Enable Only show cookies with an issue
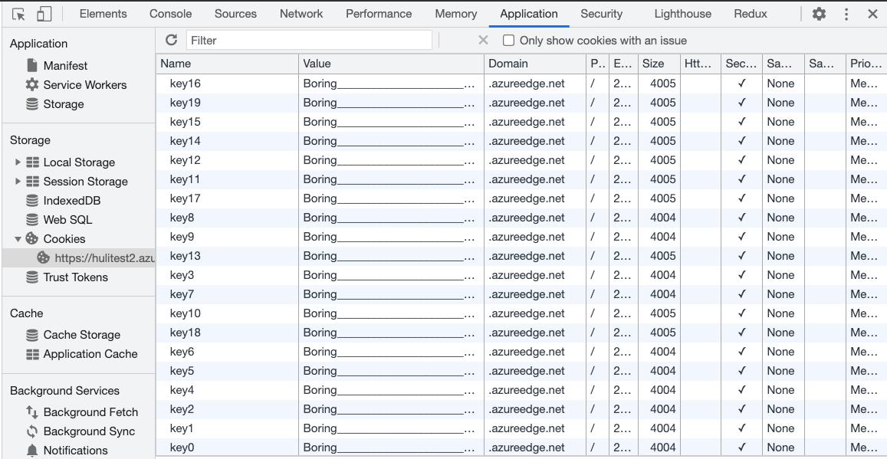The height and width of the screenshot is (459, 887). tap(508, 40)
